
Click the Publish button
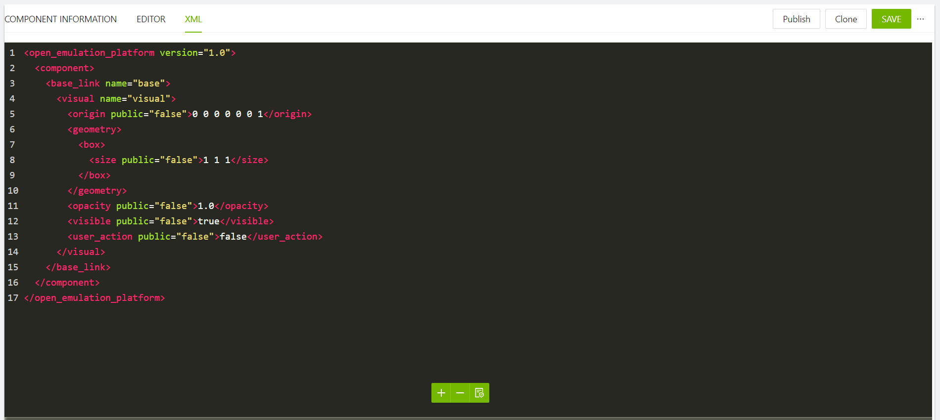797,19
